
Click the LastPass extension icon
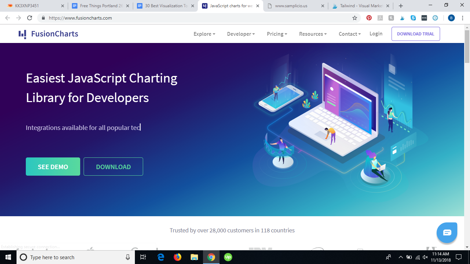(x=424, y=18)
